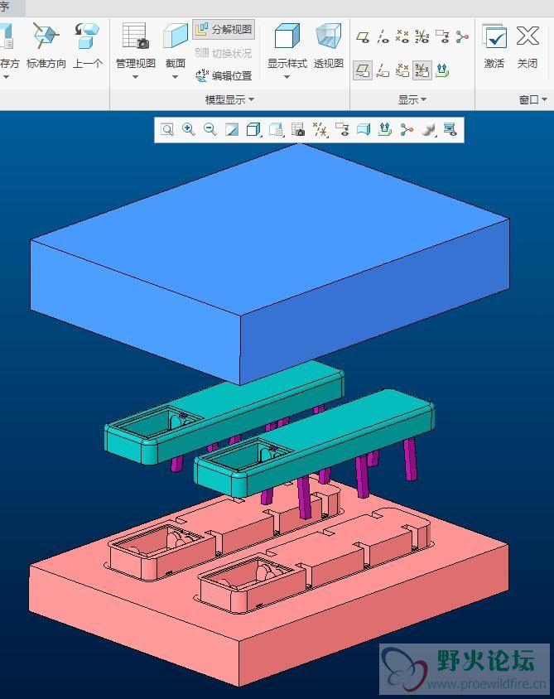Viewport: 554px width, 699px height.
Task: Click the 透视图 (perspective view) icon
Action: pos(328,37)
